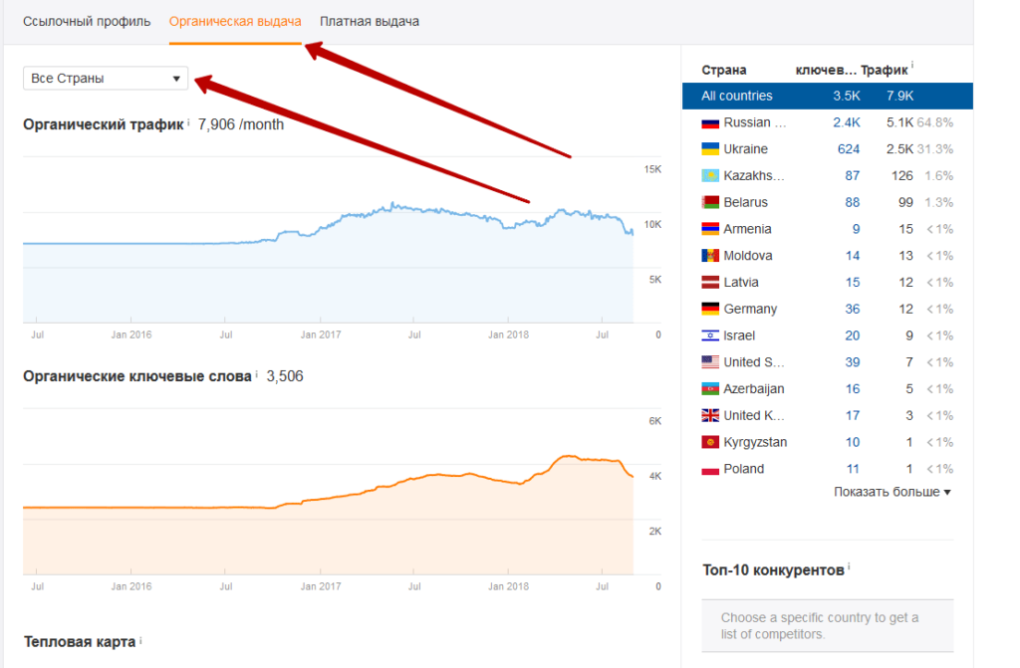The width and height of the screenshot is (1020, 668).
Task: Click the Germany flag icon
Action: pos(710,309)
